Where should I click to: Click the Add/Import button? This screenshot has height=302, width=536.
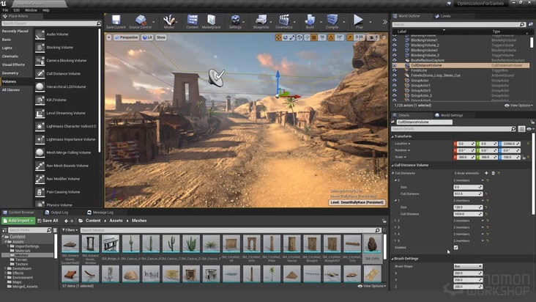18,221
